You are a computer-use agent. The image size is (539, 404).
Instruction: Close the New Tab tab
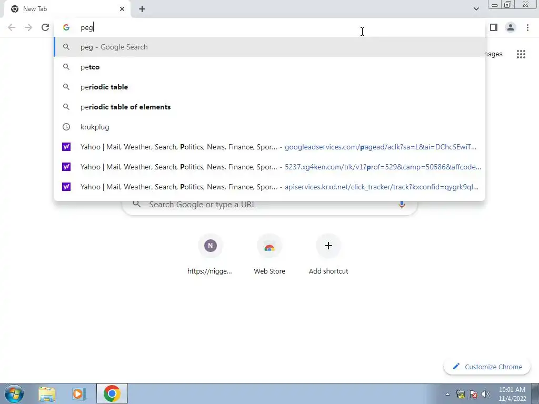coord(122,9)
